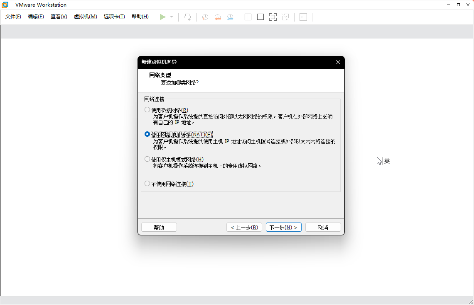Viewport: 474px width, 305px height.
Task: Click the 网络连接 group label
Action: (x=154, y=99)
